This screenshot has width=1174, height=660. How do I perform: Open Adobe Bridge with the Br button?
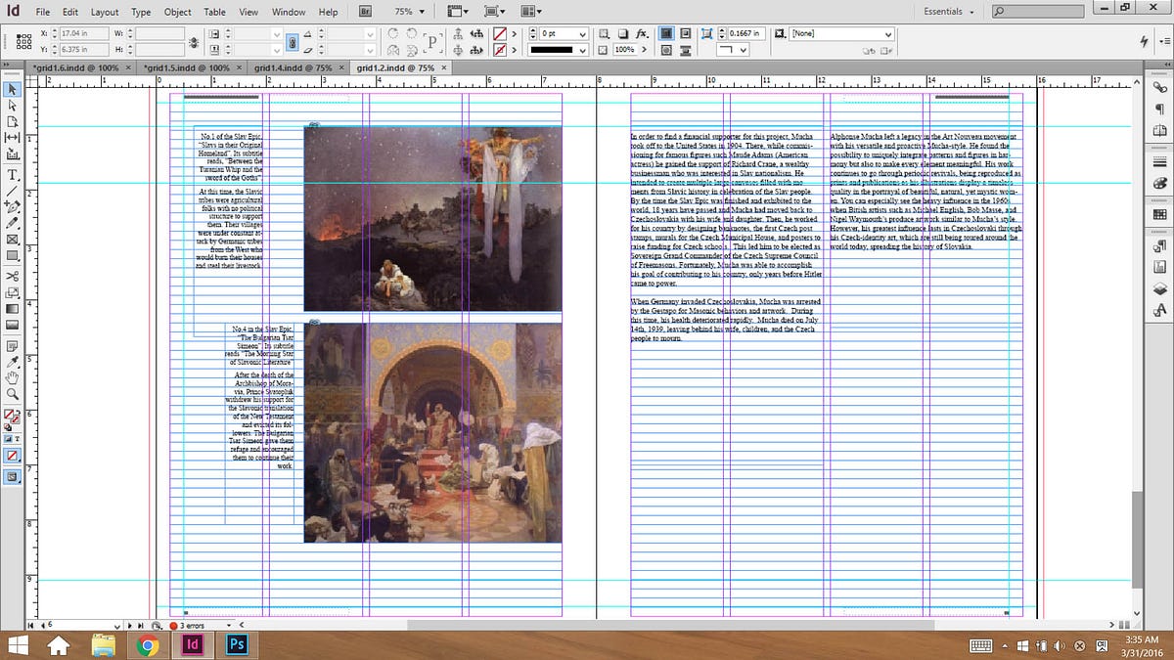(x=365, y=11)
